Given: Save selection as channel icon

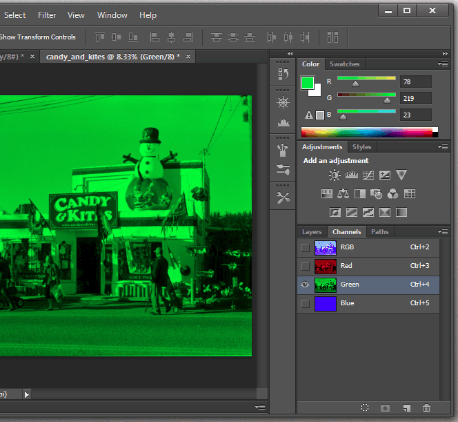Looking at the screenshot, I should [x=386, y=408].
